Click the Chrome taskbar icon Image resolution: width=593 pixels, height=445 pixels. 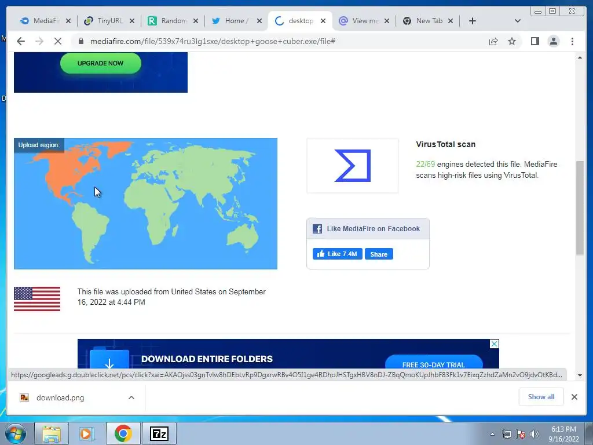(x=123, y=433)
